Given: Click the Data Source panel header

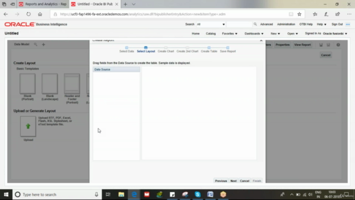Looking at the screenshot, I should pos(116,69).
